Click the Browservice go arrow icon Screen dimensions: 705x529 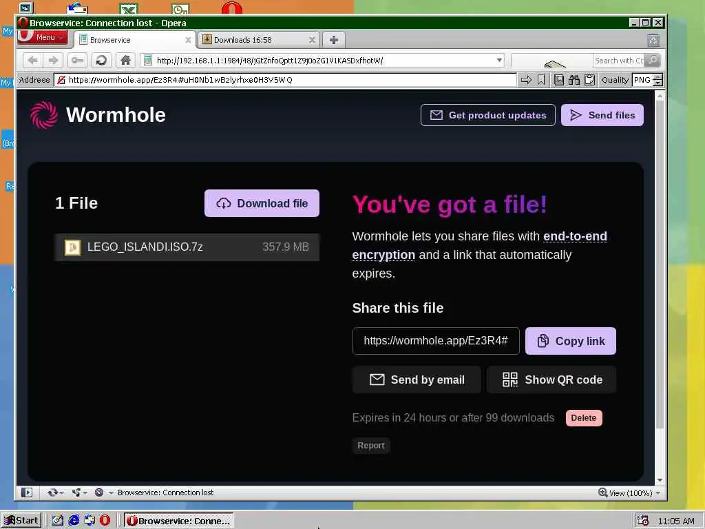(x=526, y=80)
